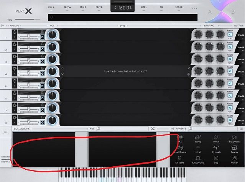The width and height of the screenshot is (245, 182).
Task: Click the Instruments search field
Action: (213, 129)
